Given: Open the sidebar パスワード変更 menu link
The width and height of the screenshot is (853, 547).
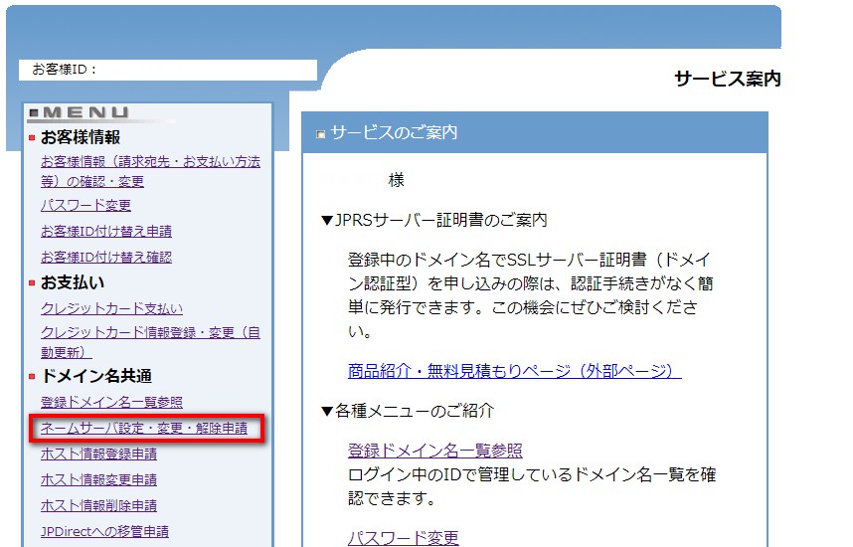Looking at the screenshot, I should [x=85, y=205].
